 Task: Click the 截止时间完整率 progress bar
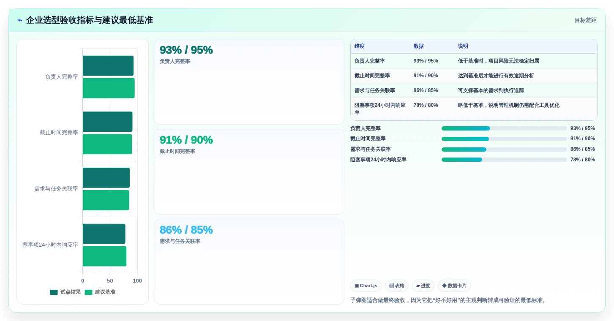(x=504, y=139)
